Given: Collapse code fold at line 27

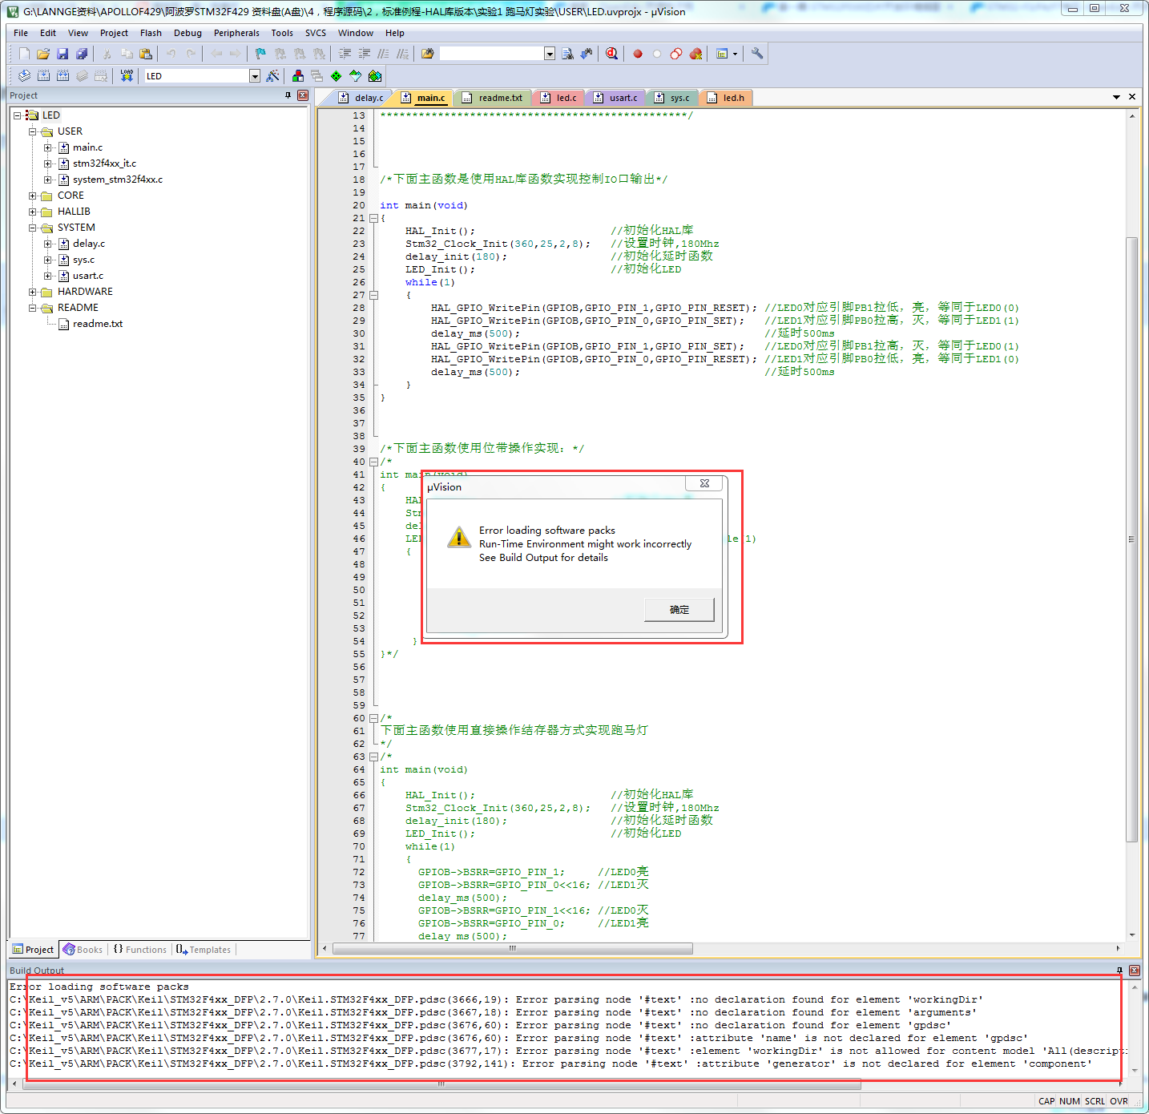Looking at the screenshot, I should tap(373, 295).
